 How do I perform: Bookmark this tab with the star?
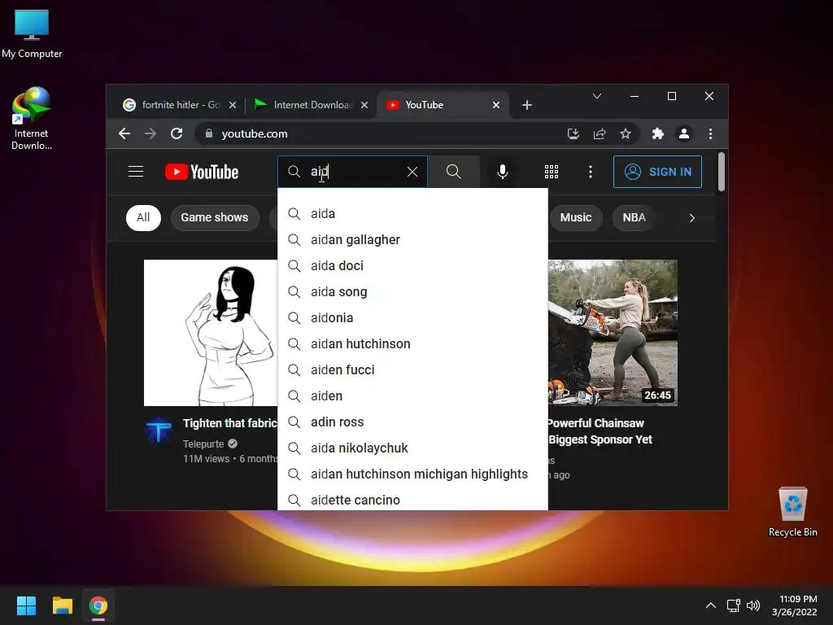tap(626, 133)
